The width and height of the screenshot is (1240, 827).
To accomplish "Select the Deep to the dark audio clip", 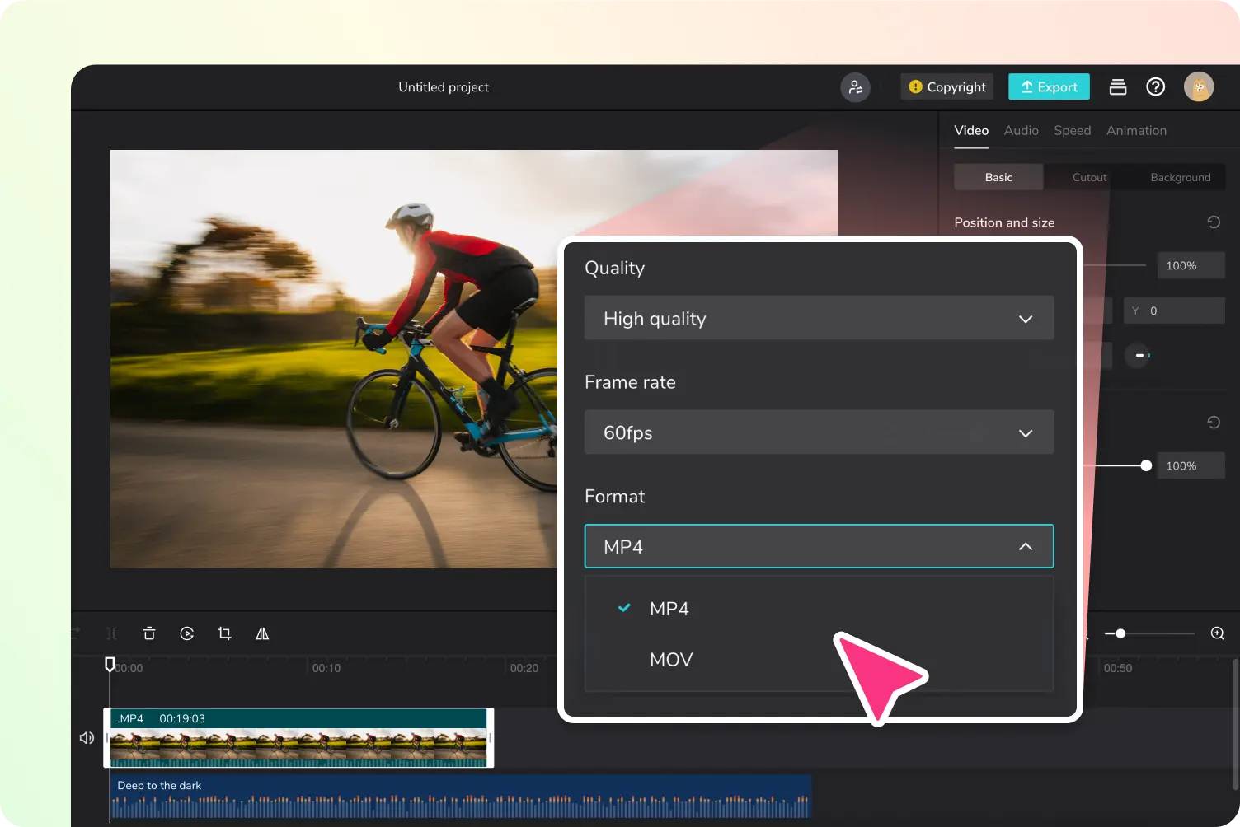I will [x=460, y=797].
